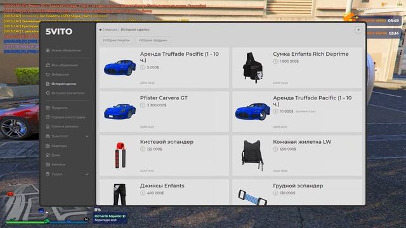Select the black Enfants bag thumbnail
Screen dimensions: 406x228
(x=252, y=68)
